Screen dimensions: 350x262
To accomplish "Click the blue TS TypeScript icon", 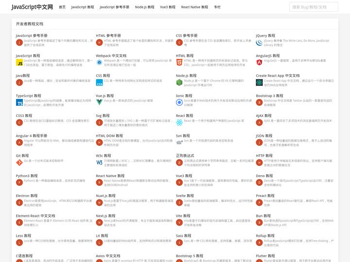I will click(19, 102).
